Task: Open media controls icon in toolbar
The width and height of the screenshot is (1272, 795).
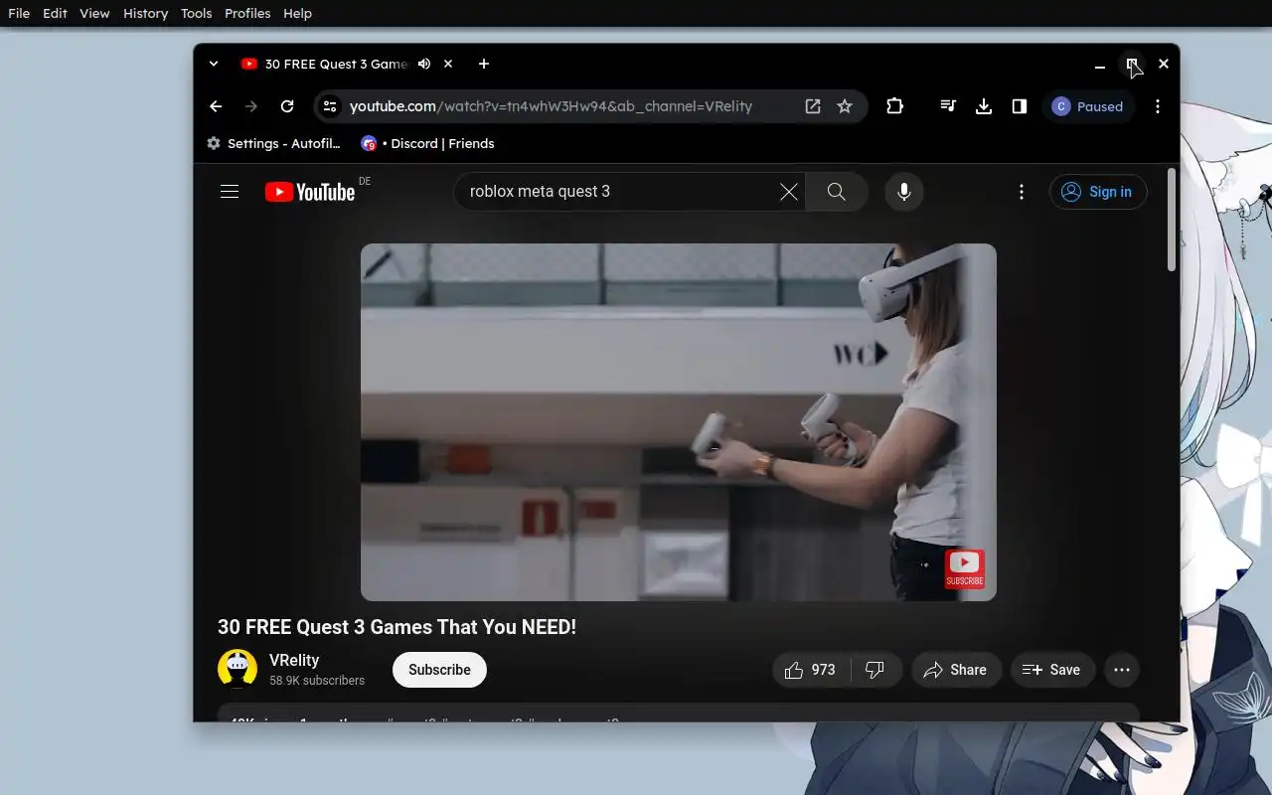Action: point(948,106)
